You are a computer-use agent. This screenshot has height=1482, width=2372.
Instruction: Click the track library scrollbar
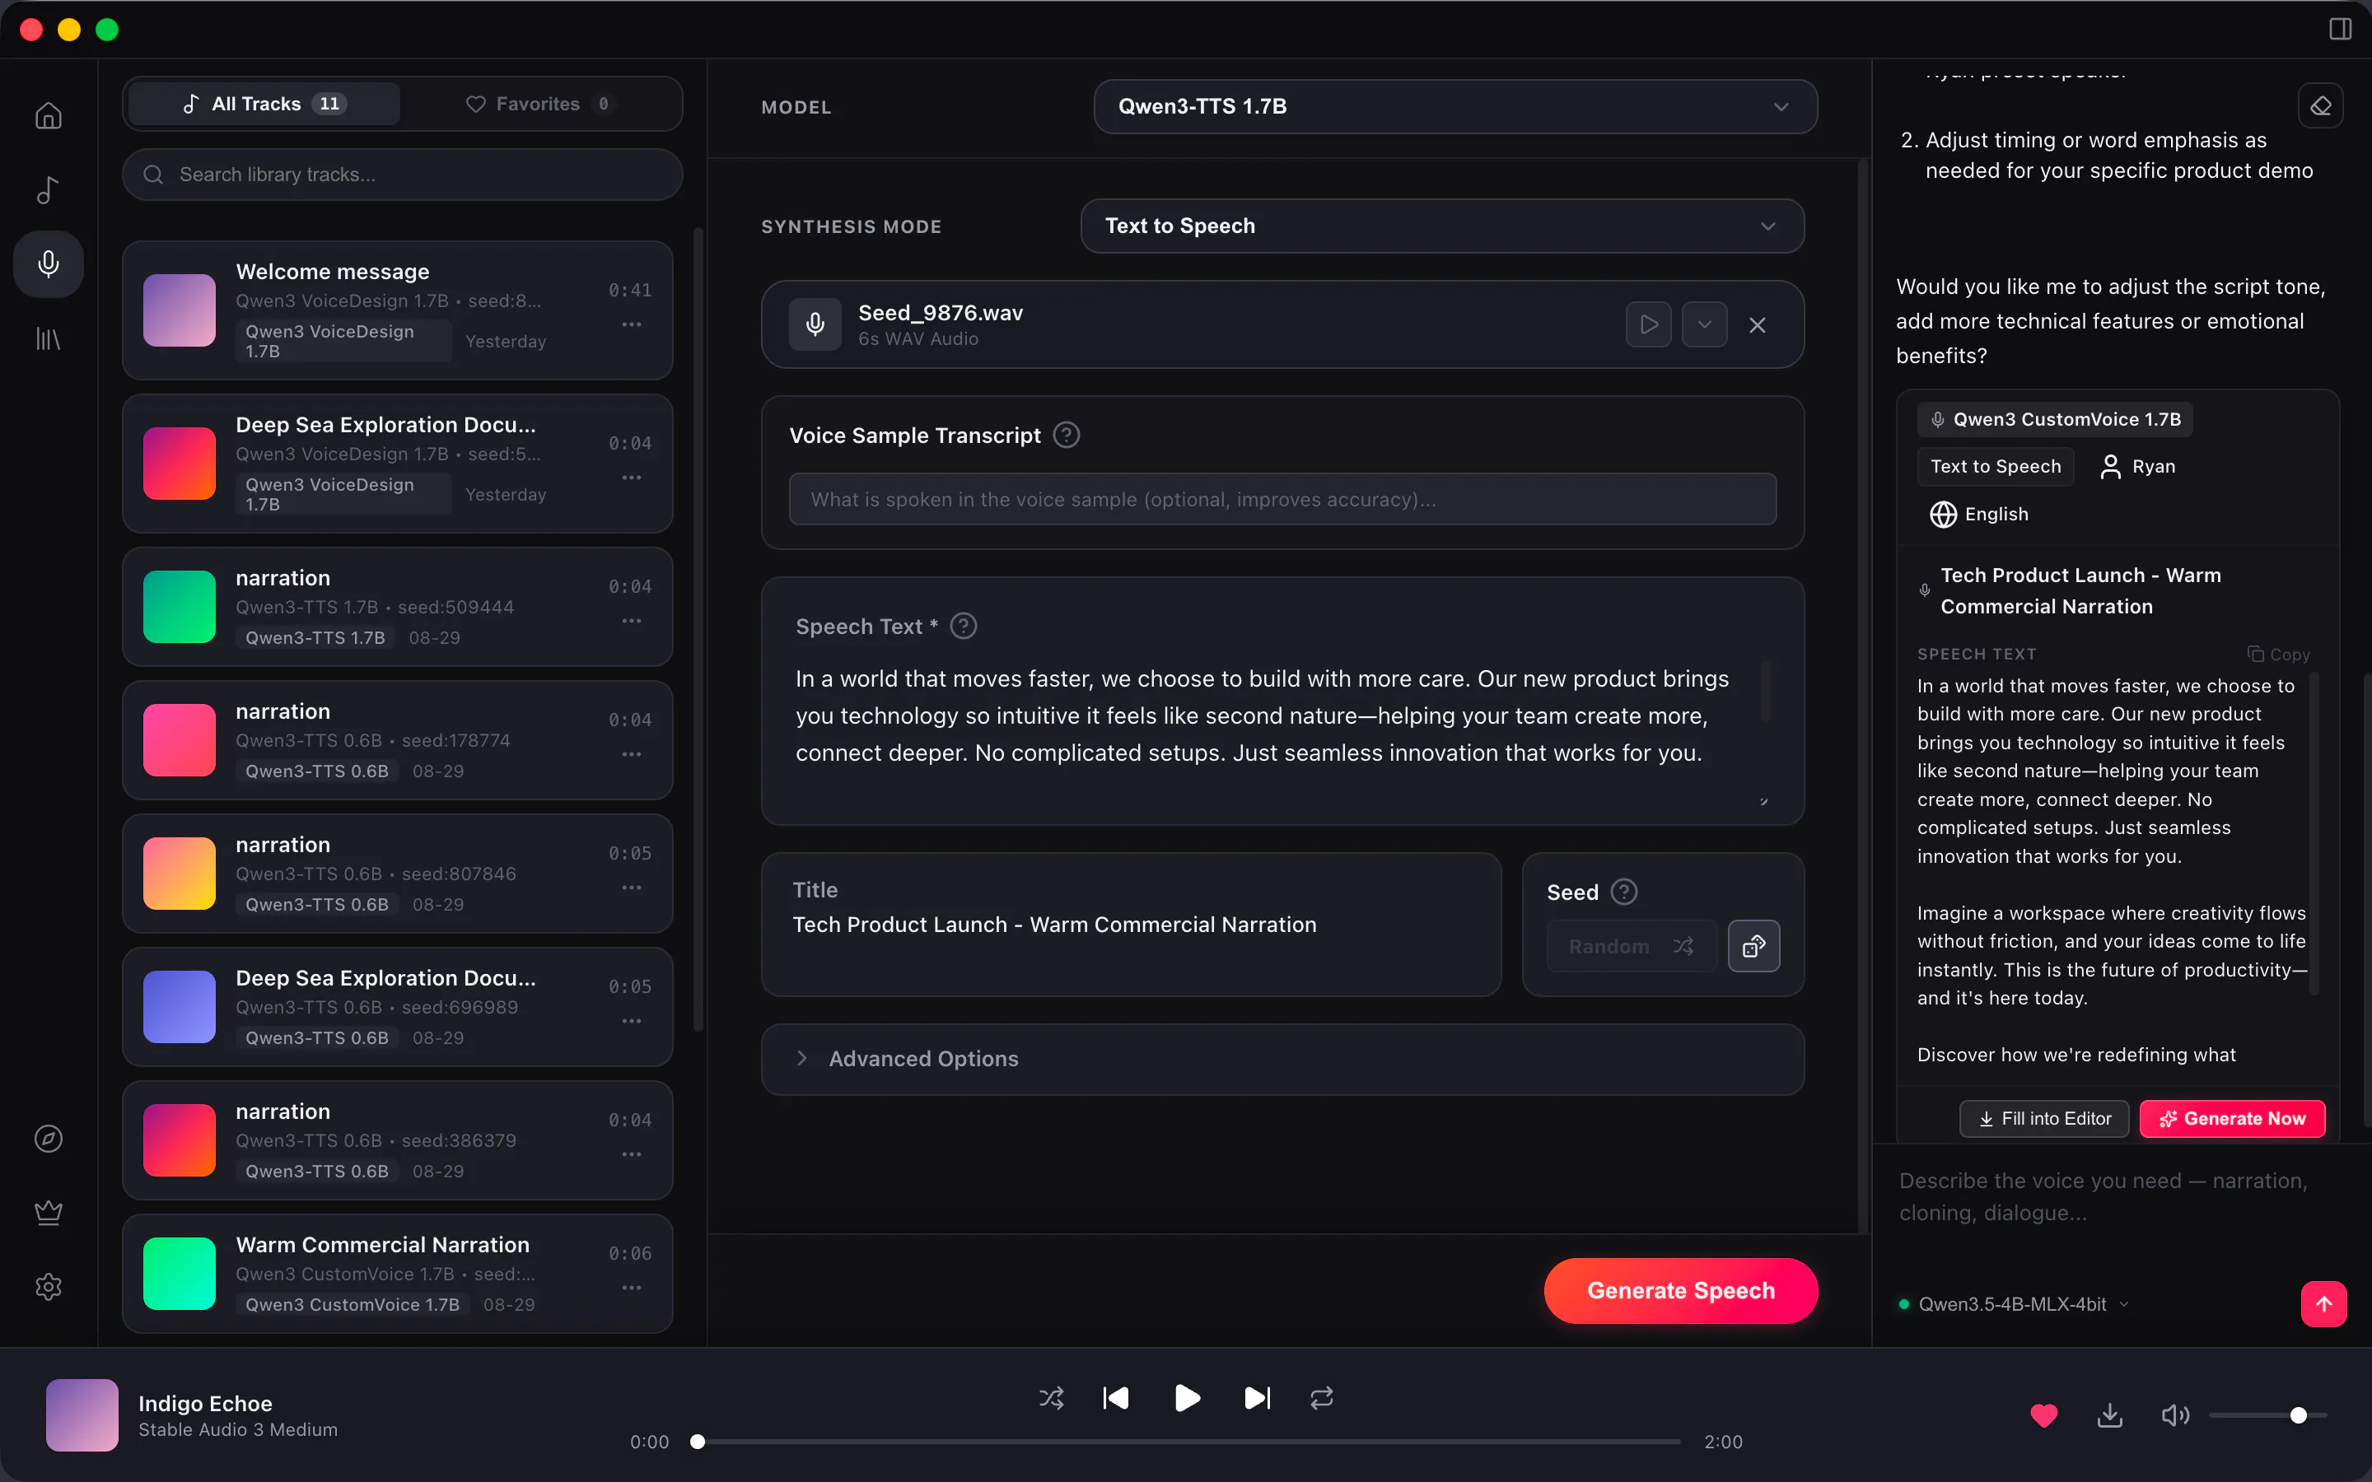click(x=698, y=627)
